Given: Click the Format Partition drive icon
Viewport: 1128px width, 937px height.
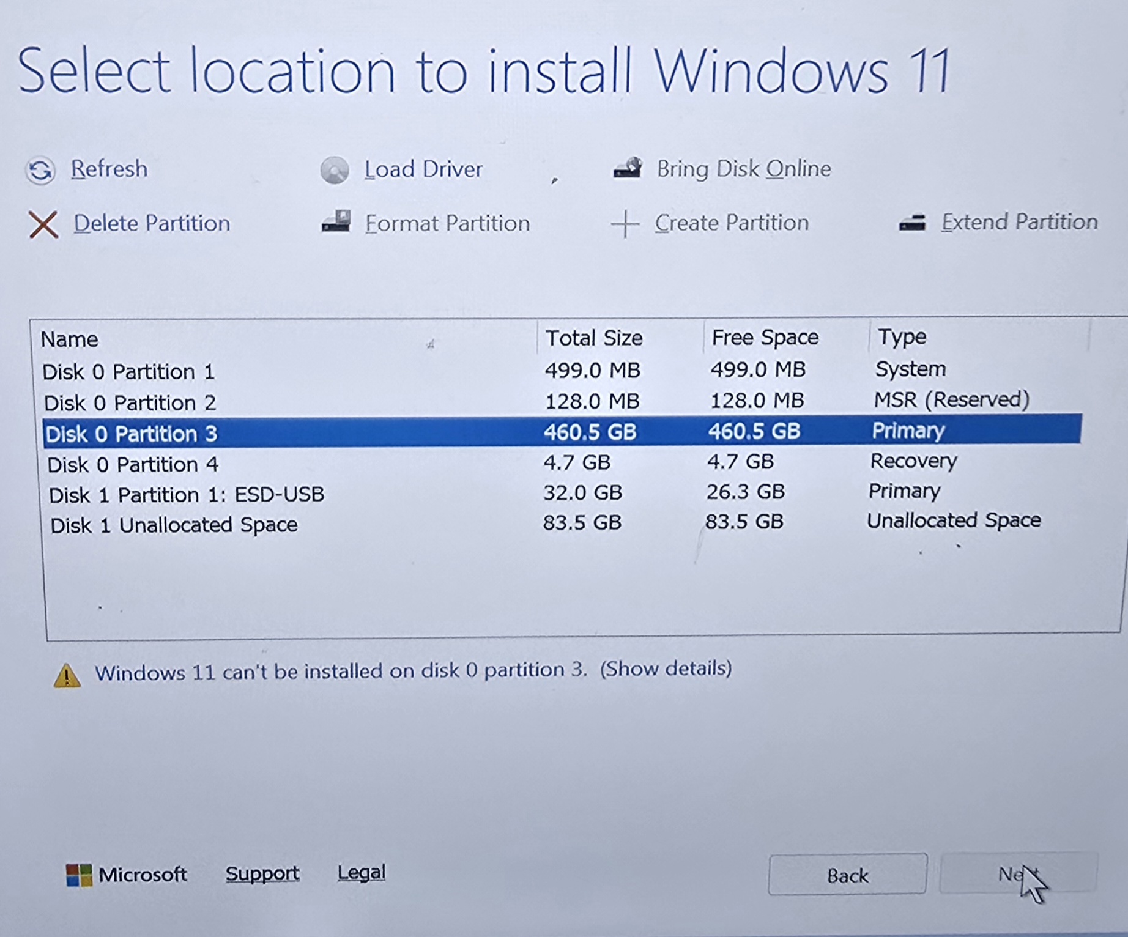Looking at the screenshot, I should 336,222.
